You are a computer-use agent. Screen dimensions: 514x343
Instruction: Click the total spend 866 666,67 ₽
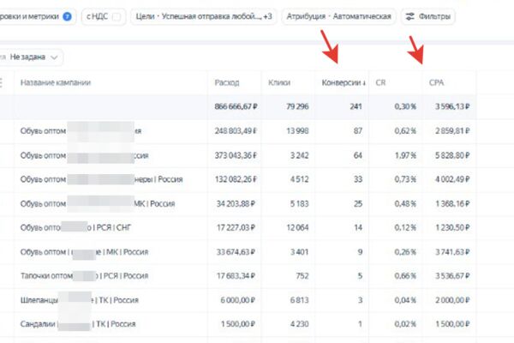coord(236,106)
